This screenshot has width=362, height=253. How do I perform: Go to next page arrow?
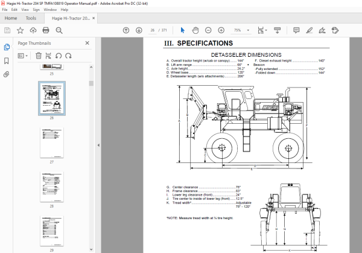139,30
